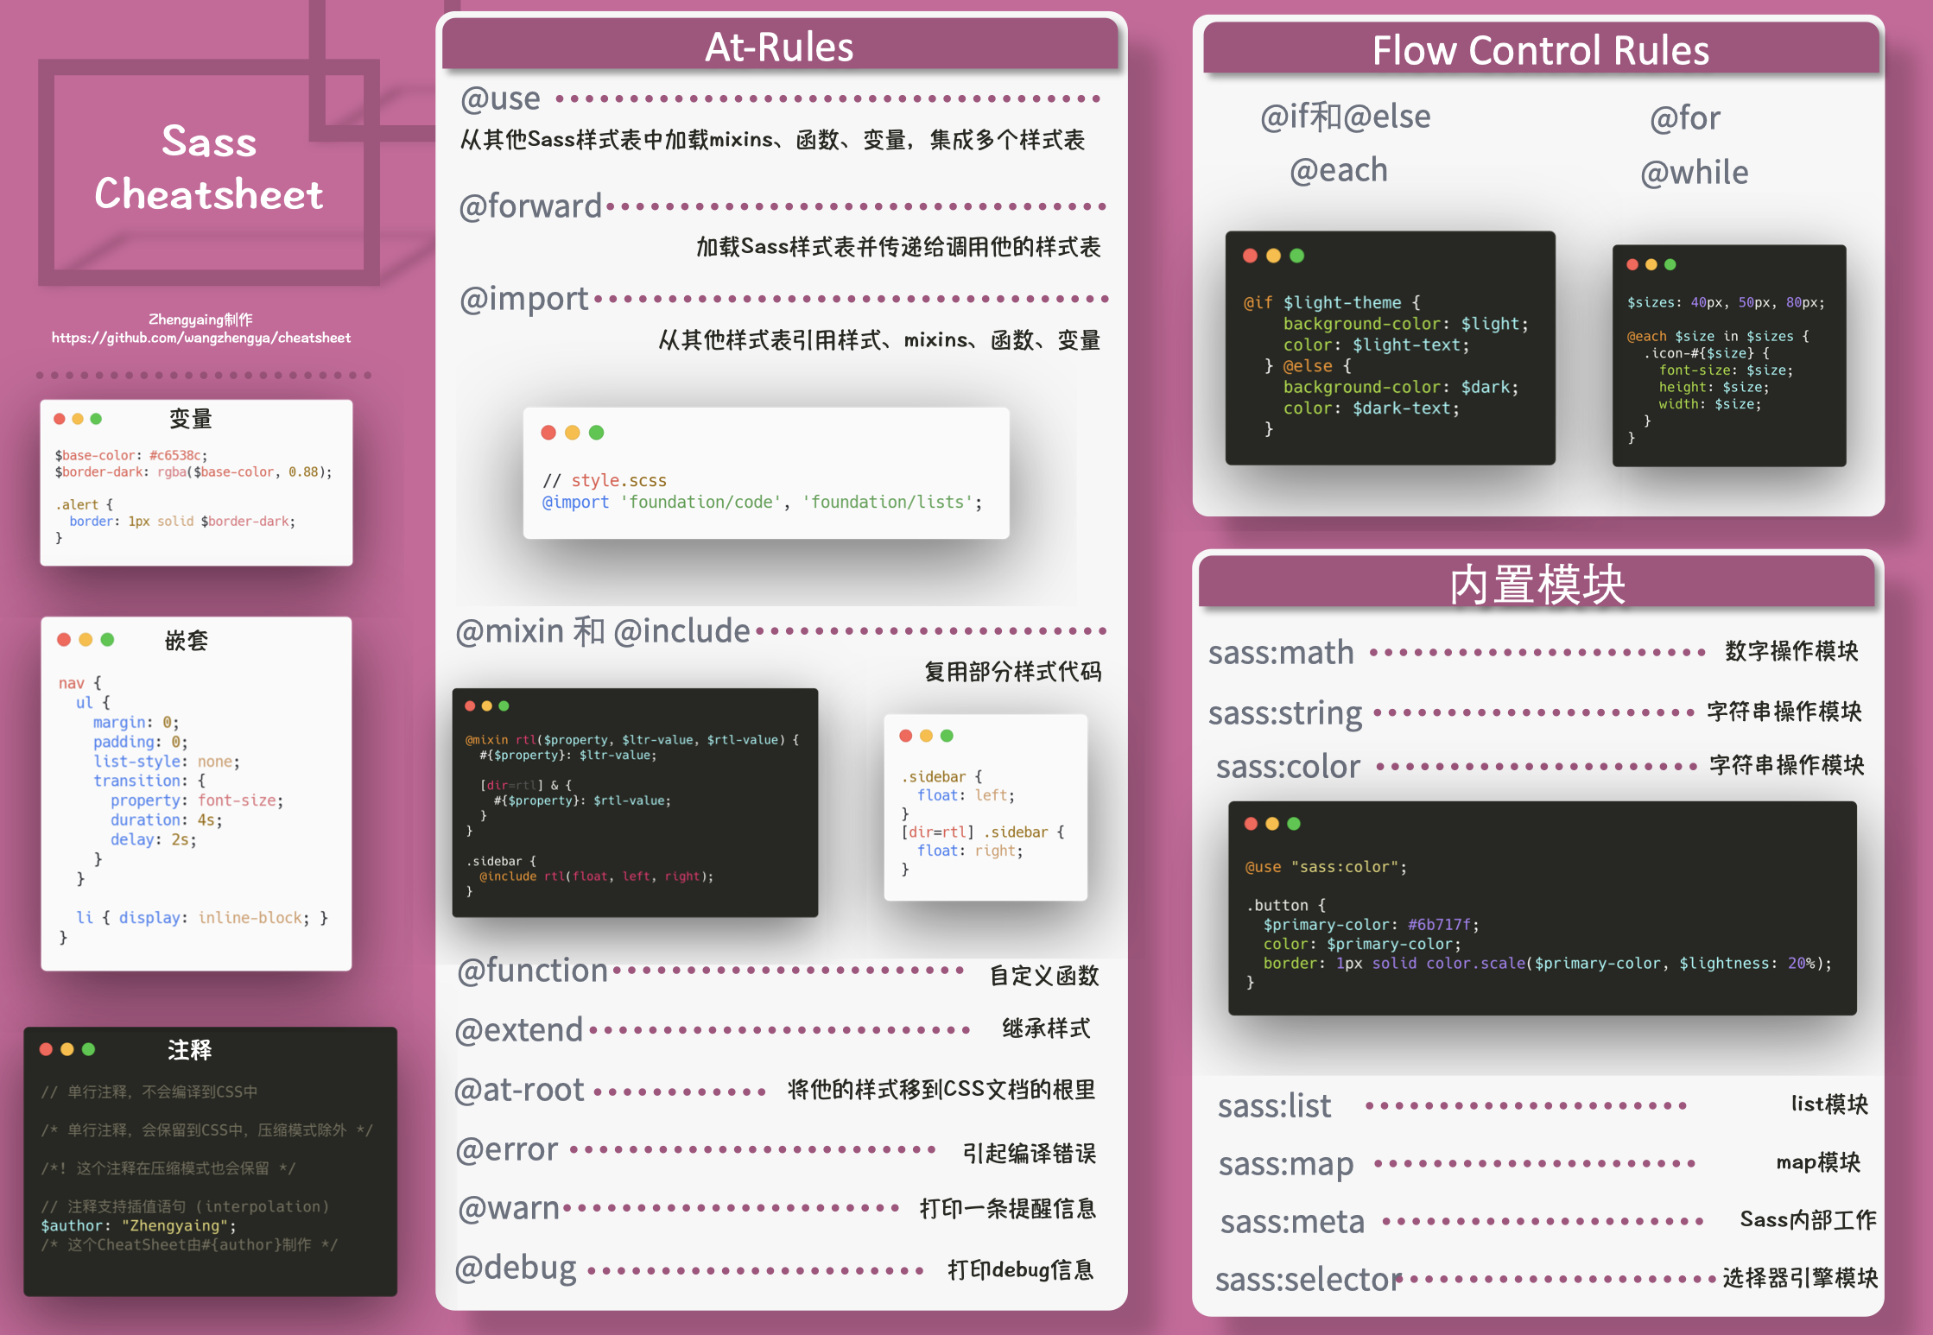
Task: Click the @use "sass:color"; code line
Action: tap(1326, 867)
